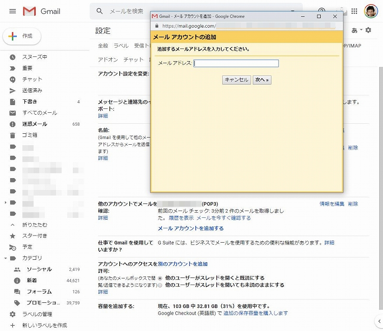Click the settings gear icon
This screenshot has width=383, height=331.
coord(368,30)
